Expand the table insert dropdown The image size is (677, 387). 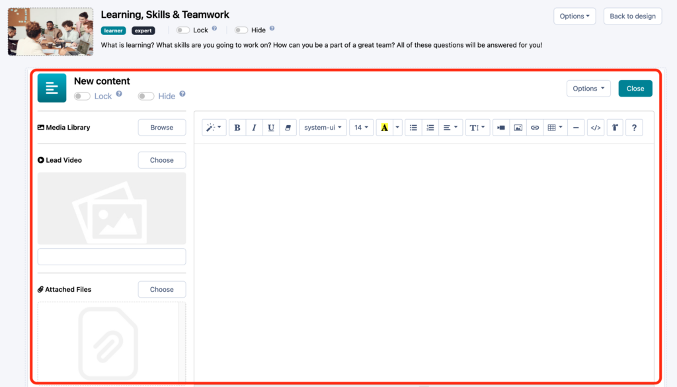point(555,128)
